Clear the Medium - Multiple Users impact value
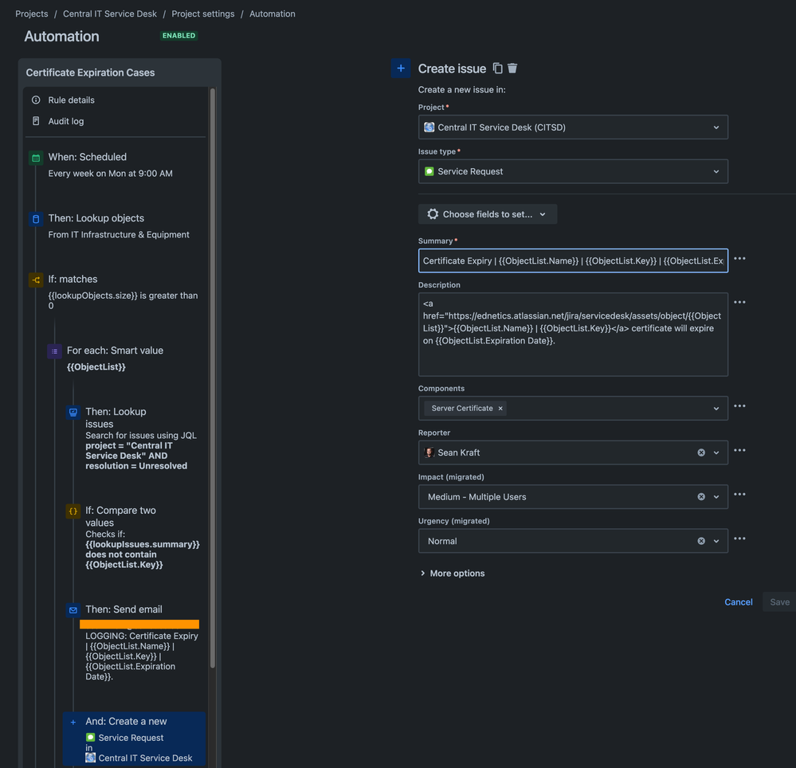 (701, 497)
